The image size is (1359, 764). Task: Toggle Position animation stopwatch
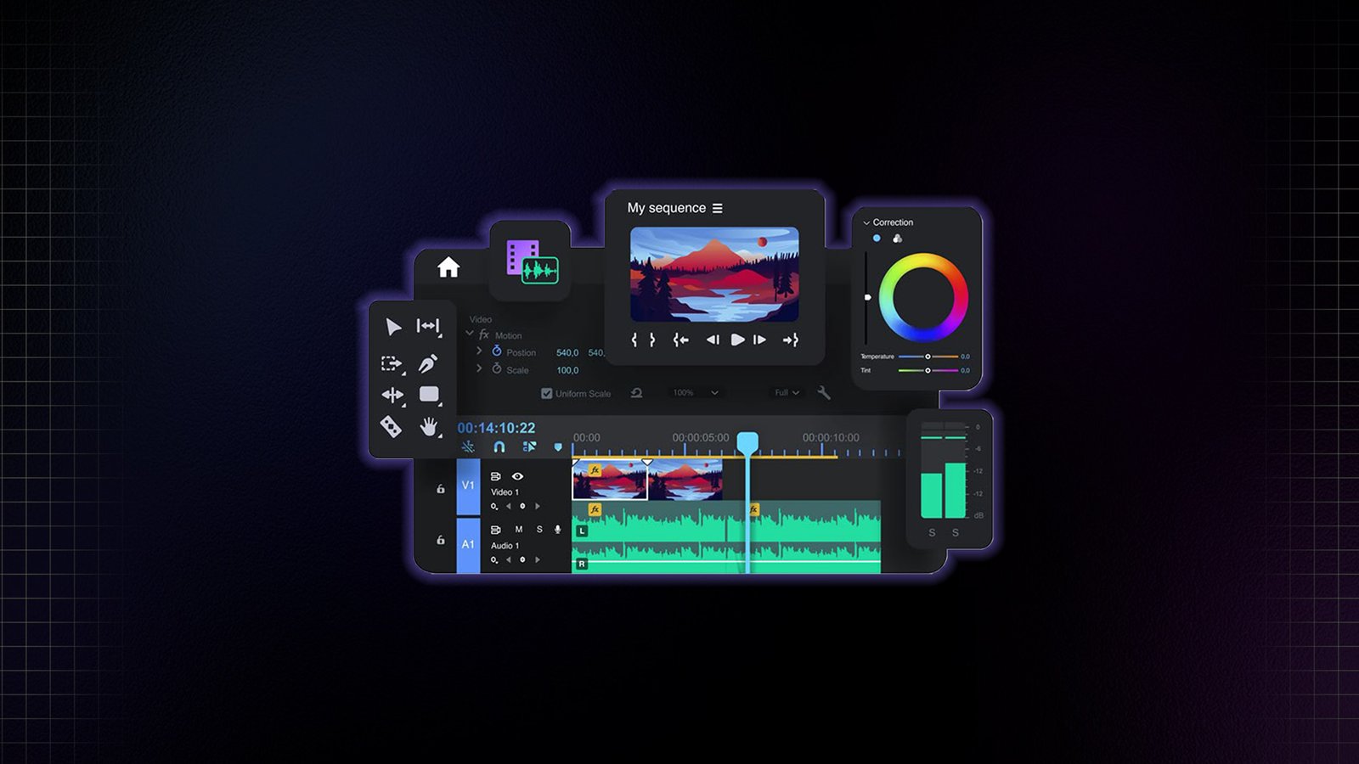pos(497,351)
